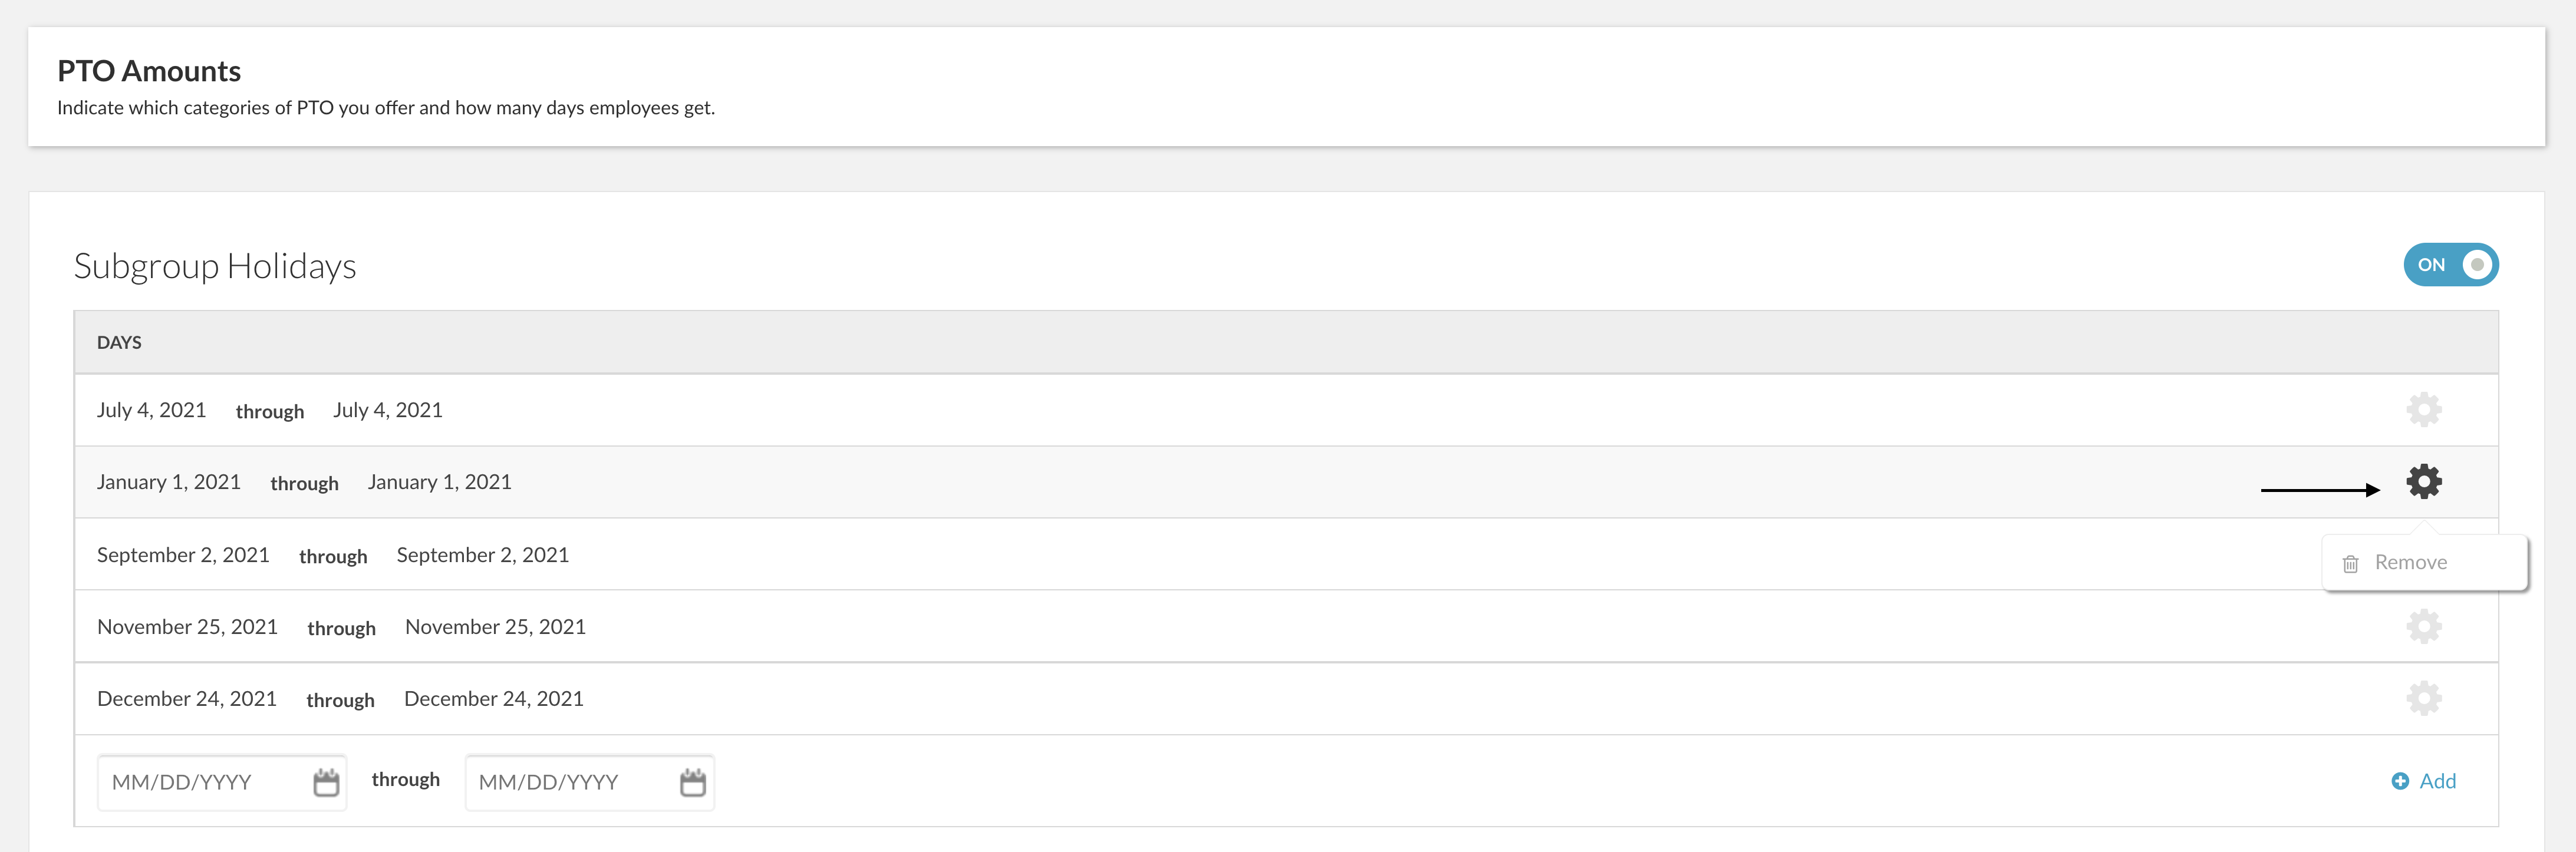The height and width of the screenshot is (852, 2576).
Task: Click the July 4, 2021 end date text
Action: point(388,410)
